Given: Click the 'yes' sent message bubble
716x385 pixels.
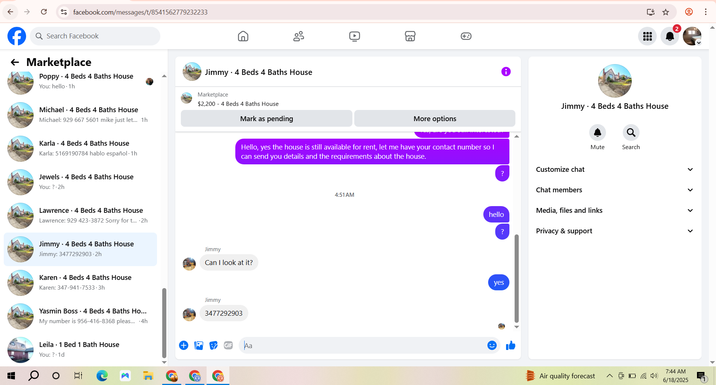Looking at the screenshot, I should pos(499,283).
